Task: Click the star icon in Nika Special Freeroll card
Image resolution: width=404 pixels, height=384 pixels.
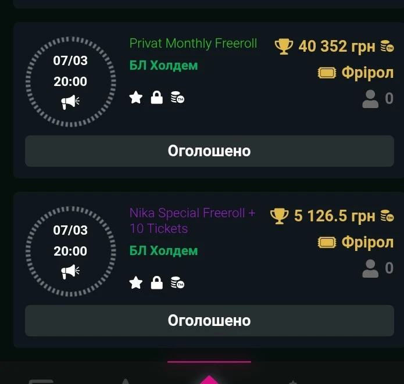Action: [x=136, y=283]
